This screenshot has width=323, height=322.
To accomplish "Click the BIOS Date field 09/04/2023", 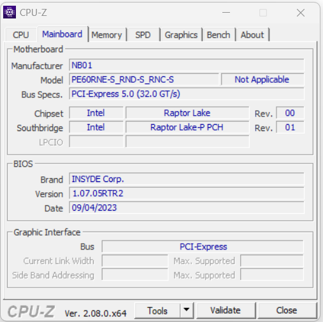I will [x=187, y=207].
